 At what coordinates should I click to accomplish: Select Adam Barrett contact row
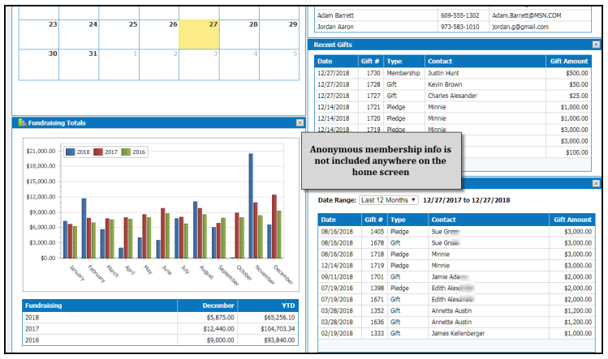pos(453,15)
